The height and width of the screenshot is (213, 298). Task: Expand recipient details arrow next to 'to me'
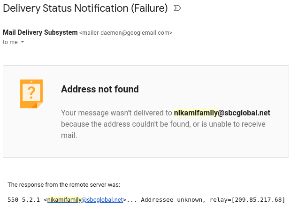pyautogui.click(x=23, y=42)
